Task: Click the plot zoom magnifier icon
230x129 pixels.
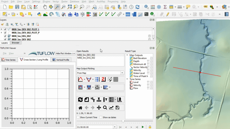Action: pos(105,108)
